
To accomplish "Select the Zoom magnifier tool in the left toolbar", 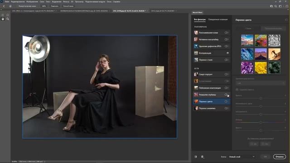I will 8,19.
